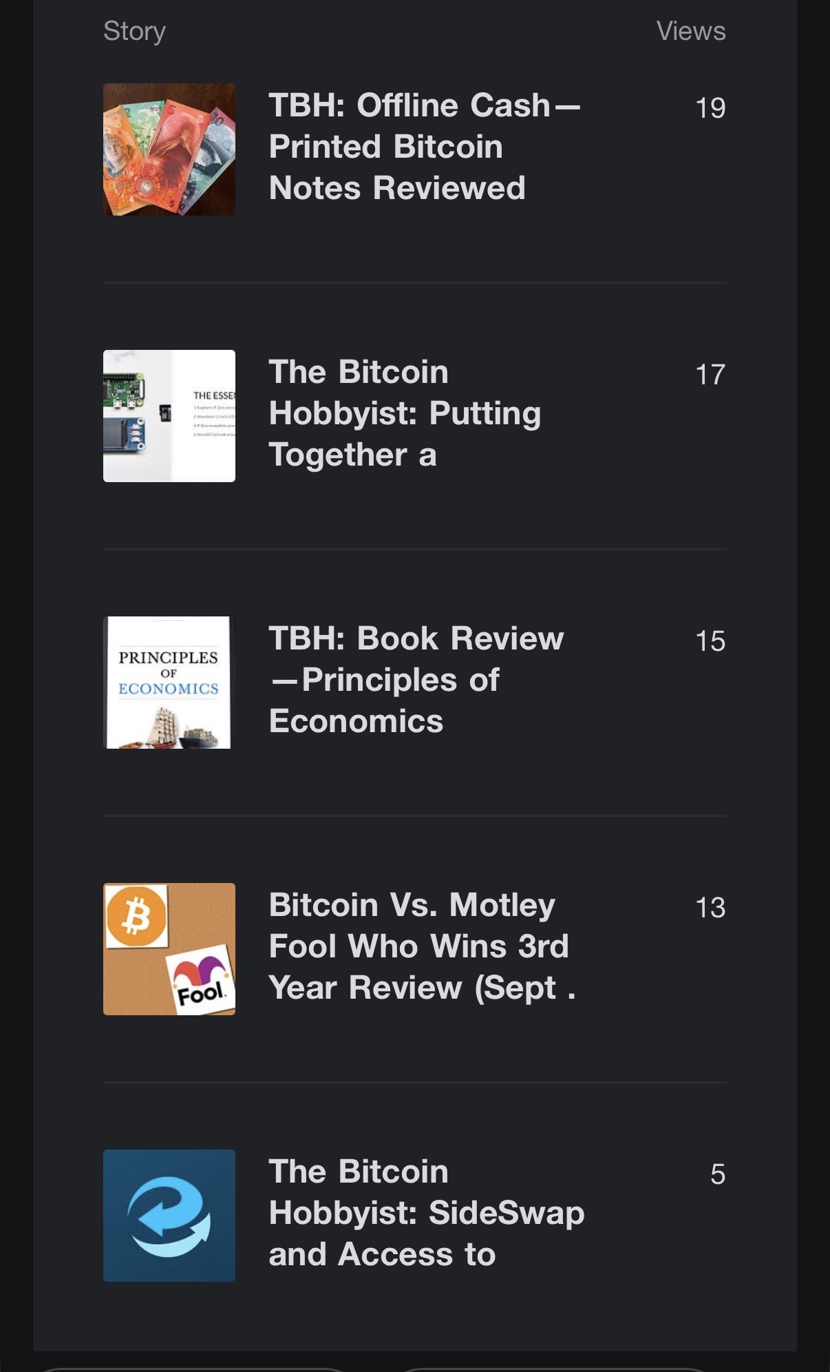Read 'TBH: Book Review—Principles of Economics' article
This screenshot has width=830, height=1372.
point(416,680)
